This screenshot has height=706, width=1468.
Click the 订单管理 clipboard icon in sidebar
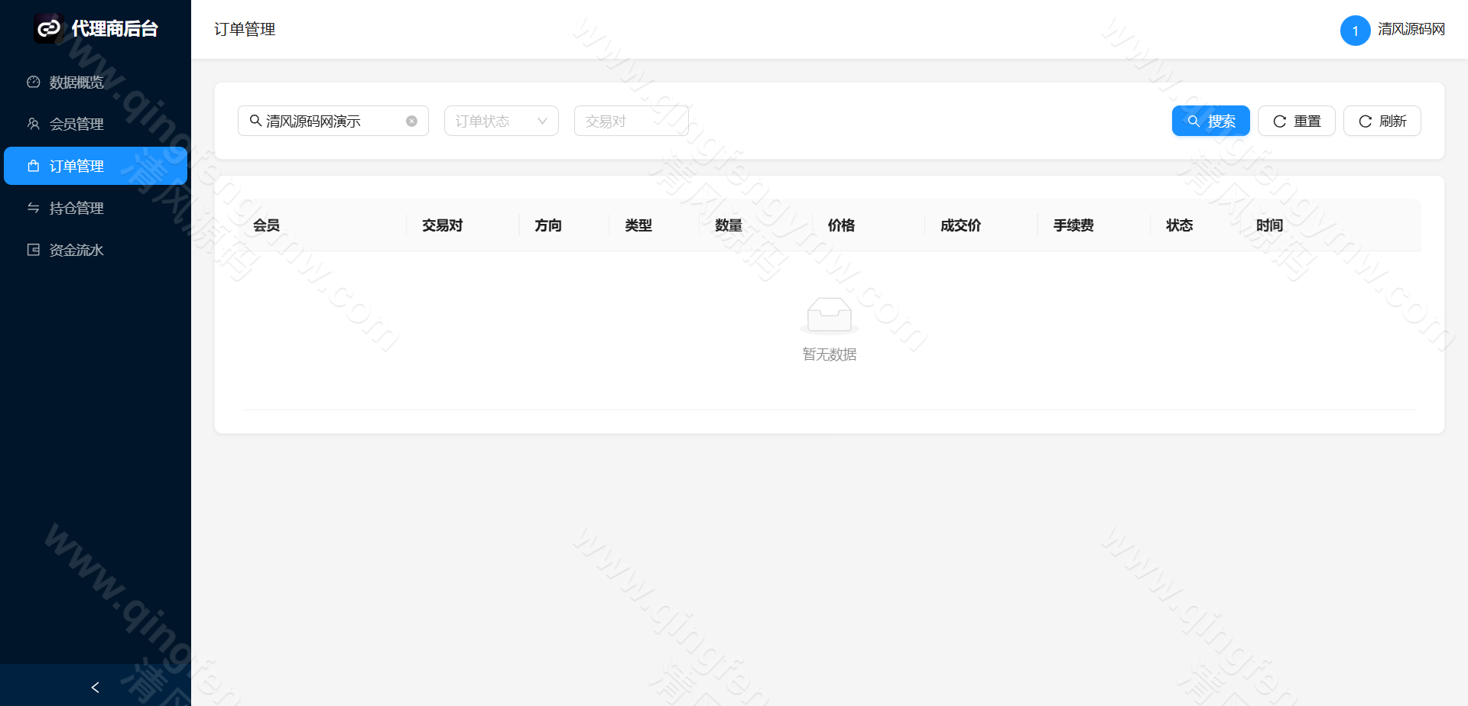point(33,166)
